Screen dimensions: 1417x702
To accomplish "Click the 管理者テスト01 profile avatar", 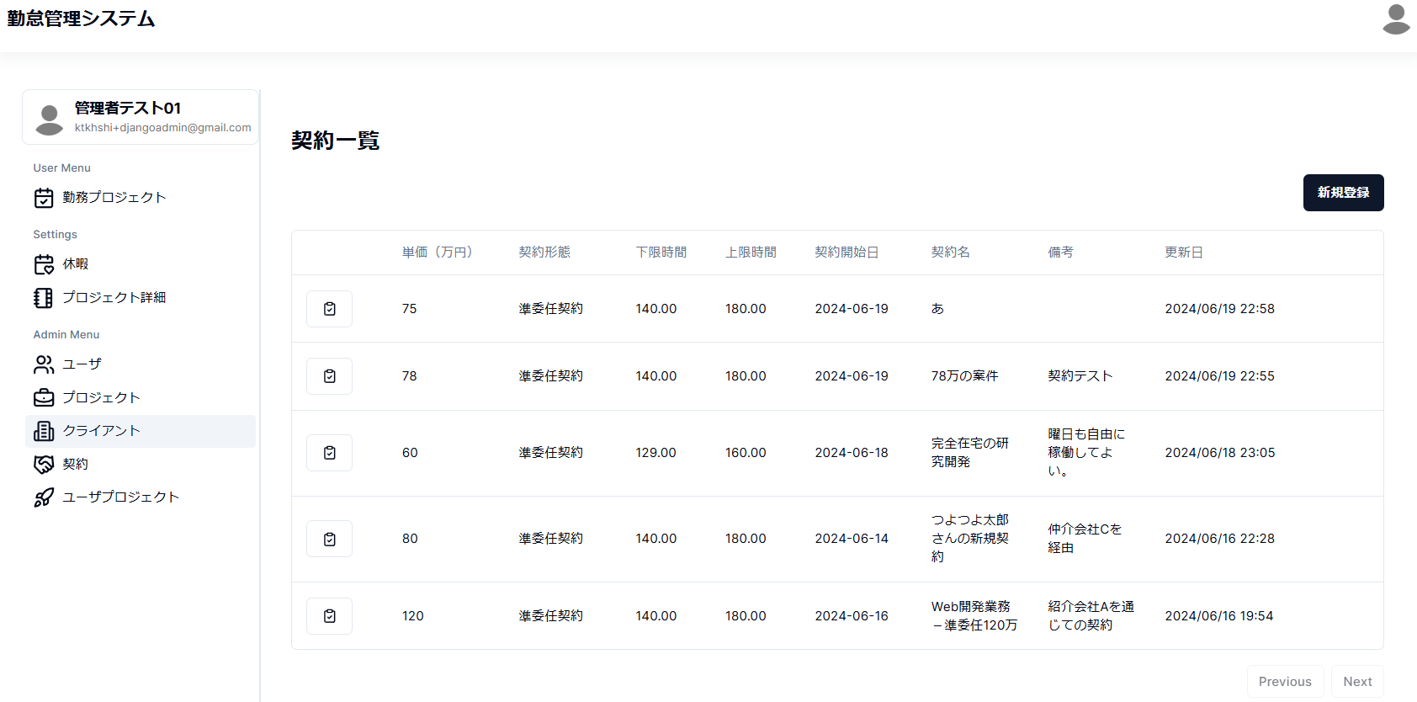I will click(50, 120).
